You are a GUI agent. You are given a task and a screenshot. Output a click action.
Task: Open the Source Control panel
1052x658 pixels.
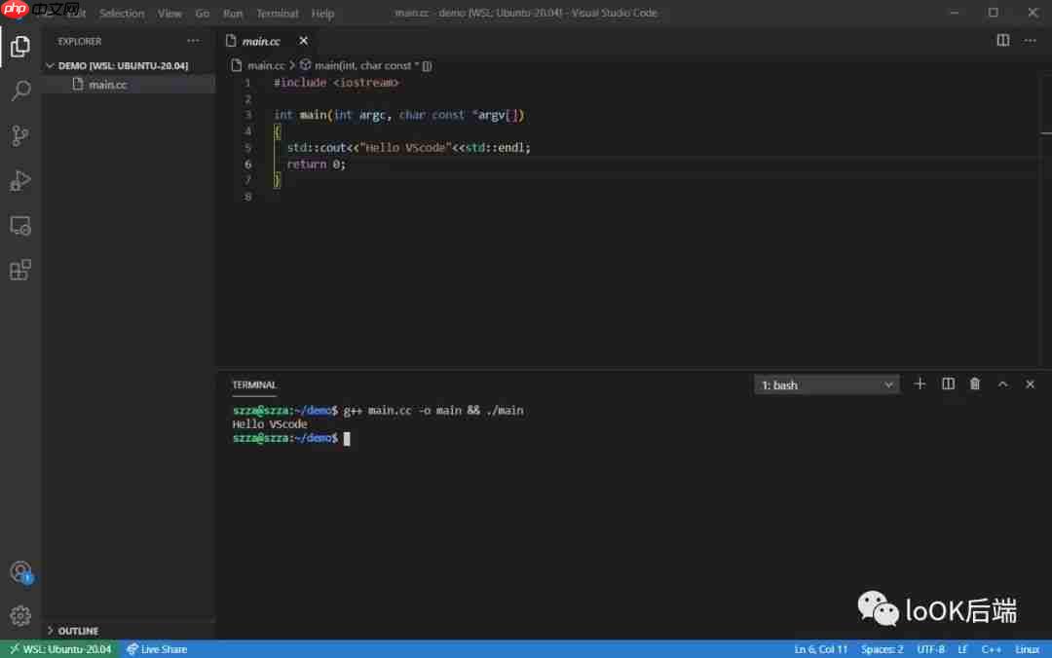click(x=20, y=135)
